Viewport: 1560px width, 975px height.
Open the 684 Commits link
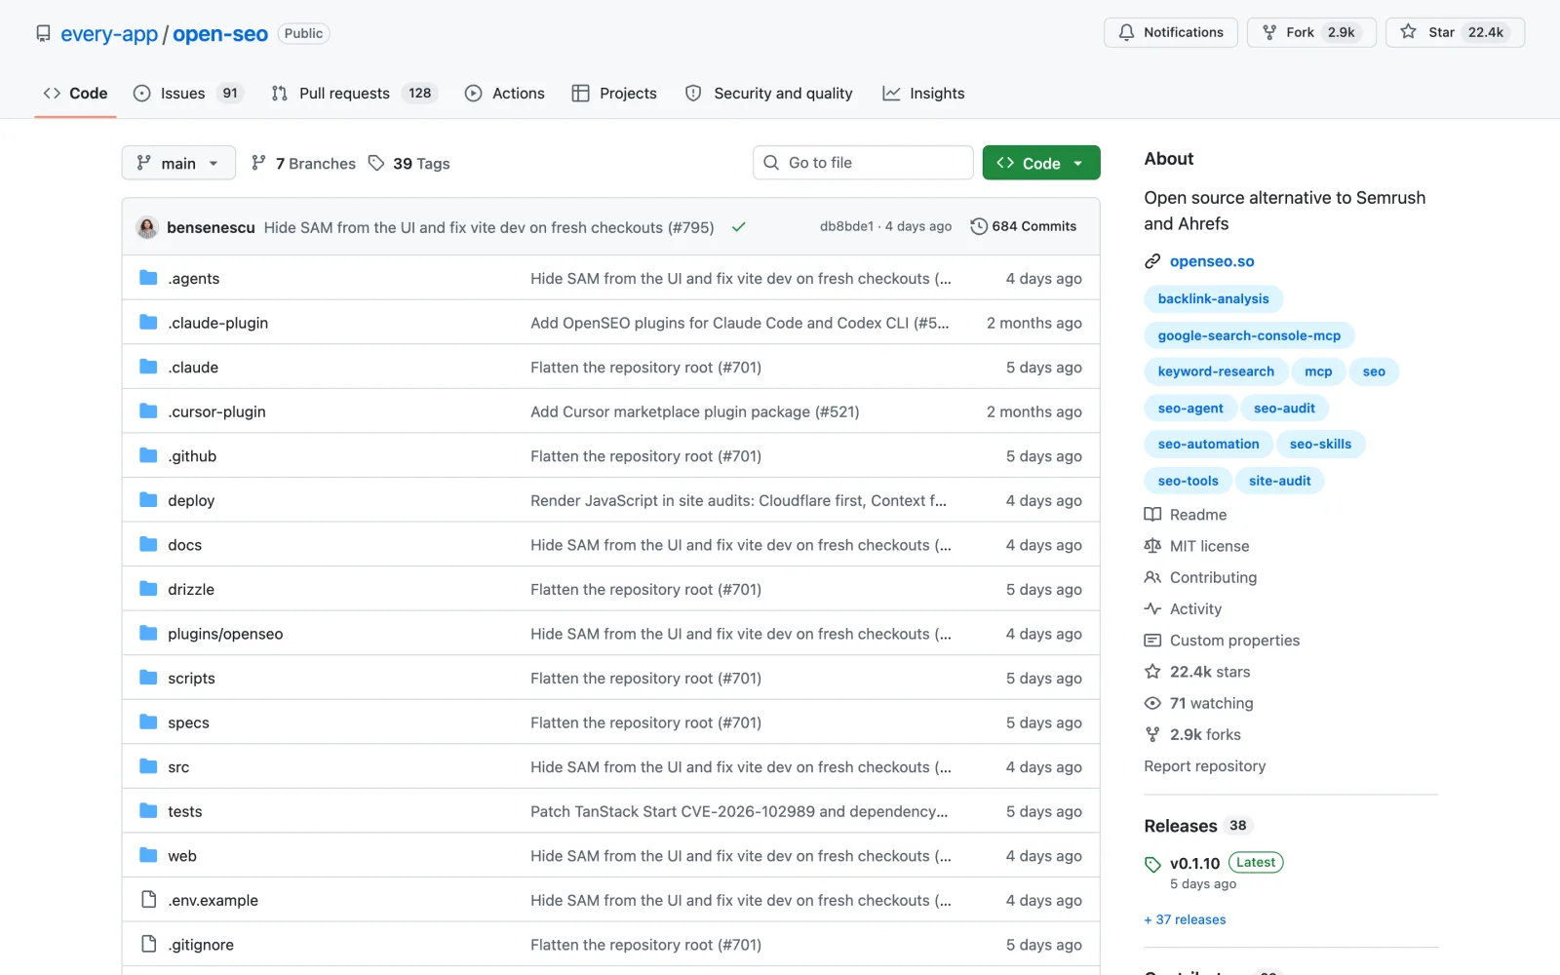[x=1024, y=226]
